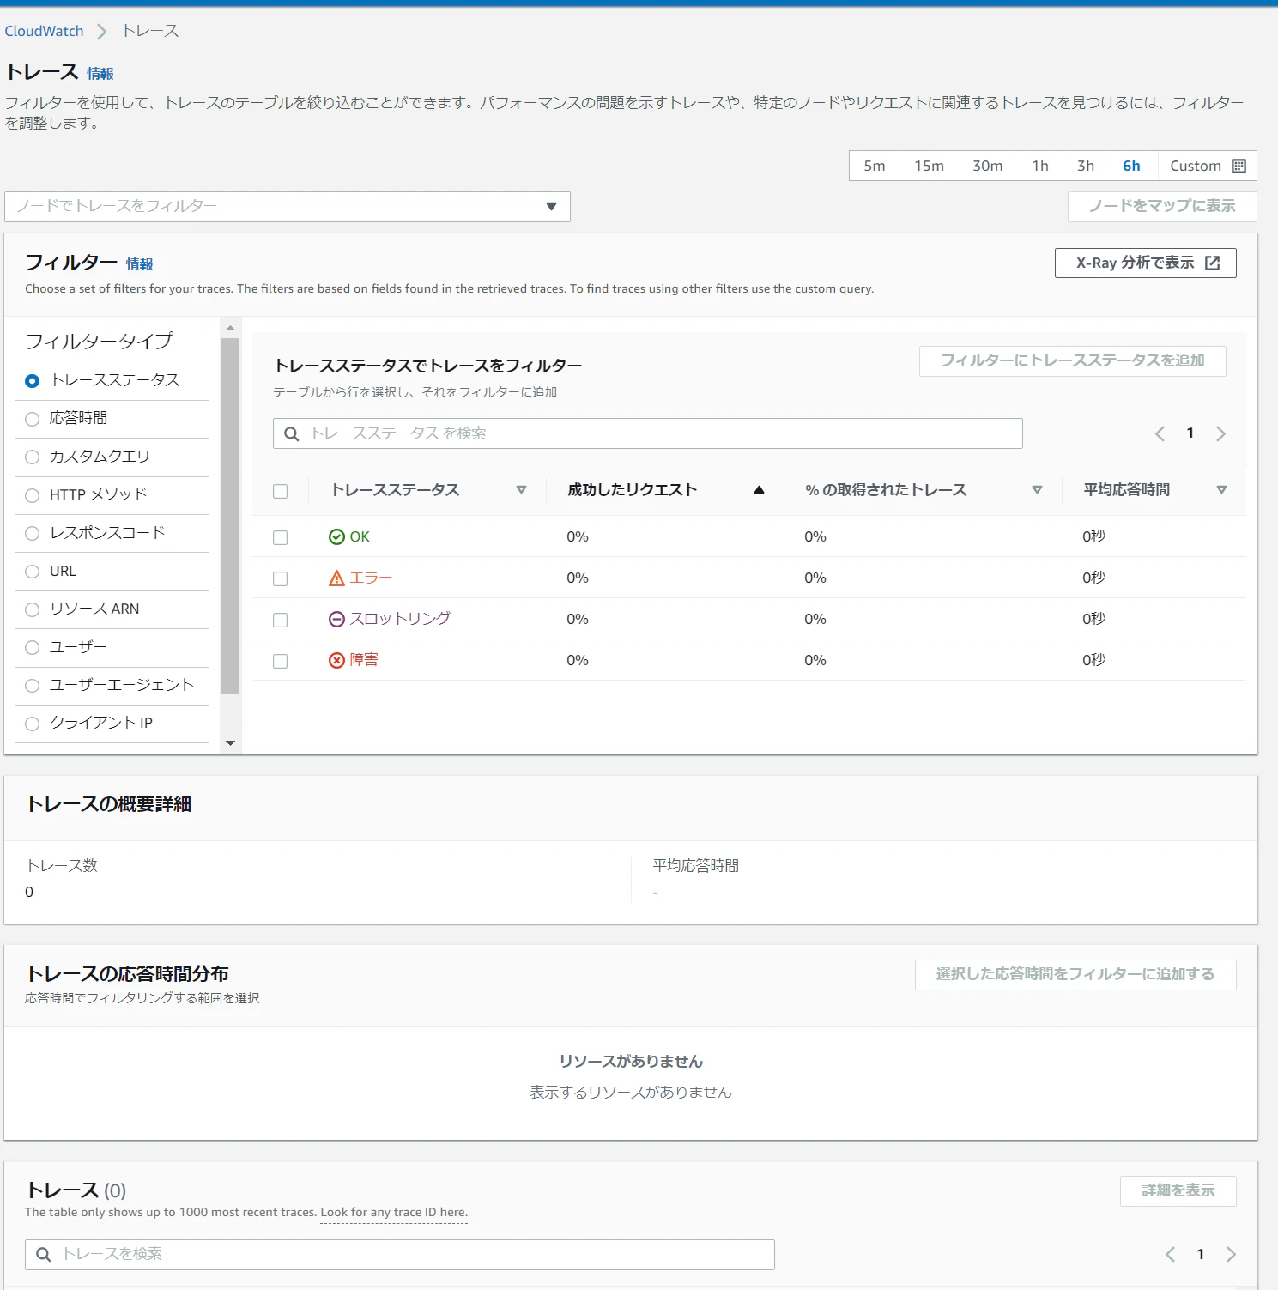
Task: Click the filter type list scroll-up arrow
Action: [230, 328]
